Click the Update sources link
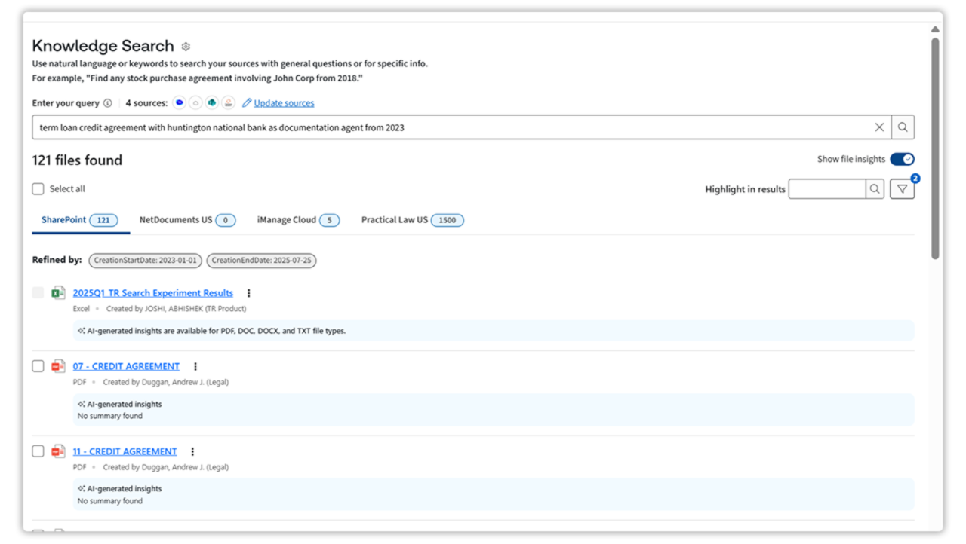Image resolution: width=966 pixels, height=544 pixels. click(283, 102)
